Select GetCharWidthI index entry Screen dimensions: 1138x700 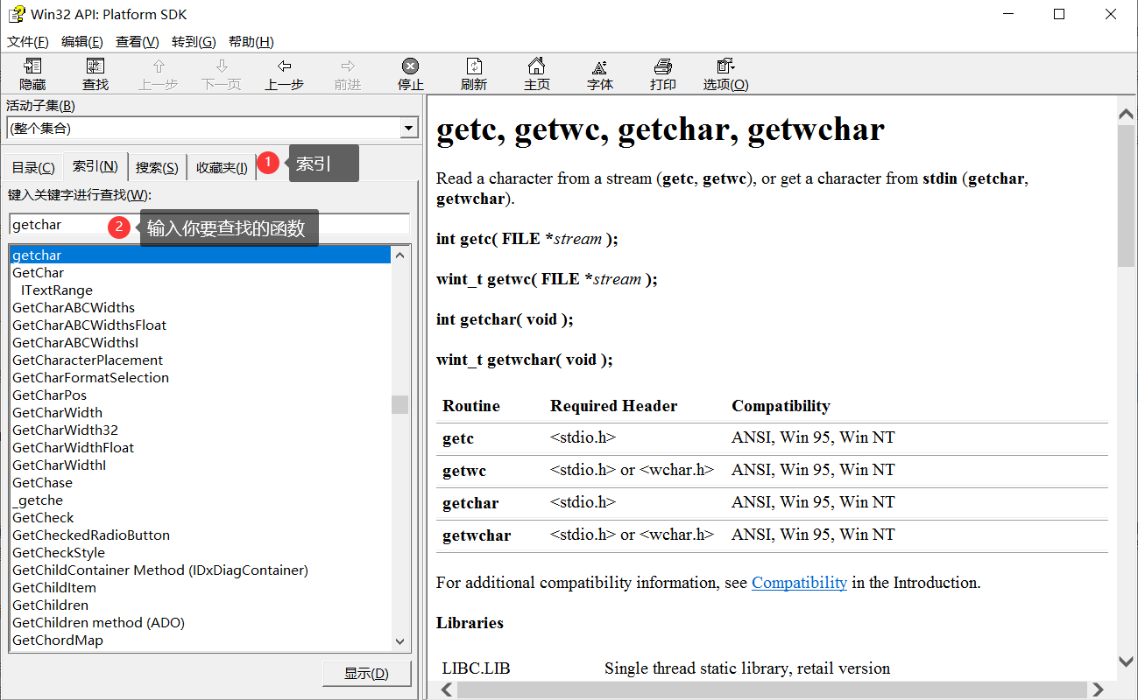pyautogui.click(x=60, y=465)
